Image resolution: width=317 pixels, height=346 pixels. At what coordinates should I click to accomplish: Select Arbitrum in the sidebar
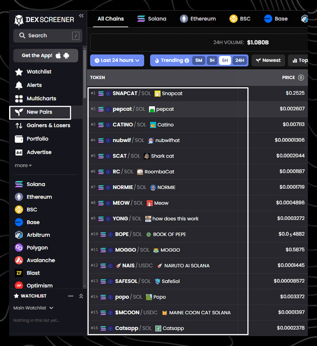click(x=32, y=235)
